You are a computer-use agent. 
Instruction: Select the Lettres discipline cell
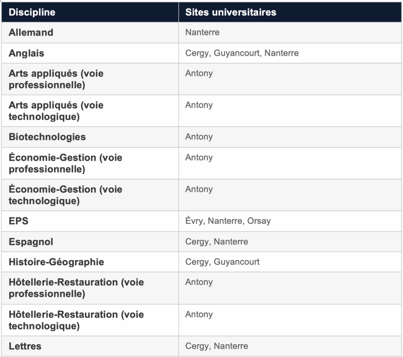(25, 346)
